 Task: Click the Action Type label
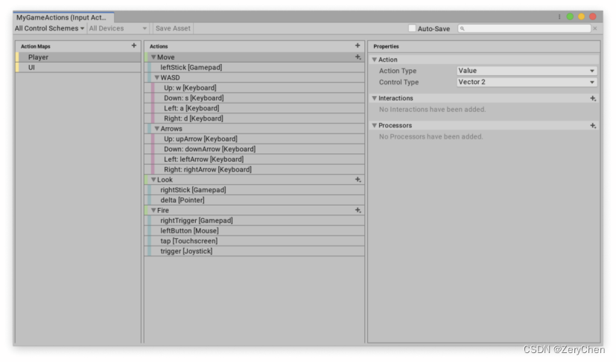coord(398,71)
